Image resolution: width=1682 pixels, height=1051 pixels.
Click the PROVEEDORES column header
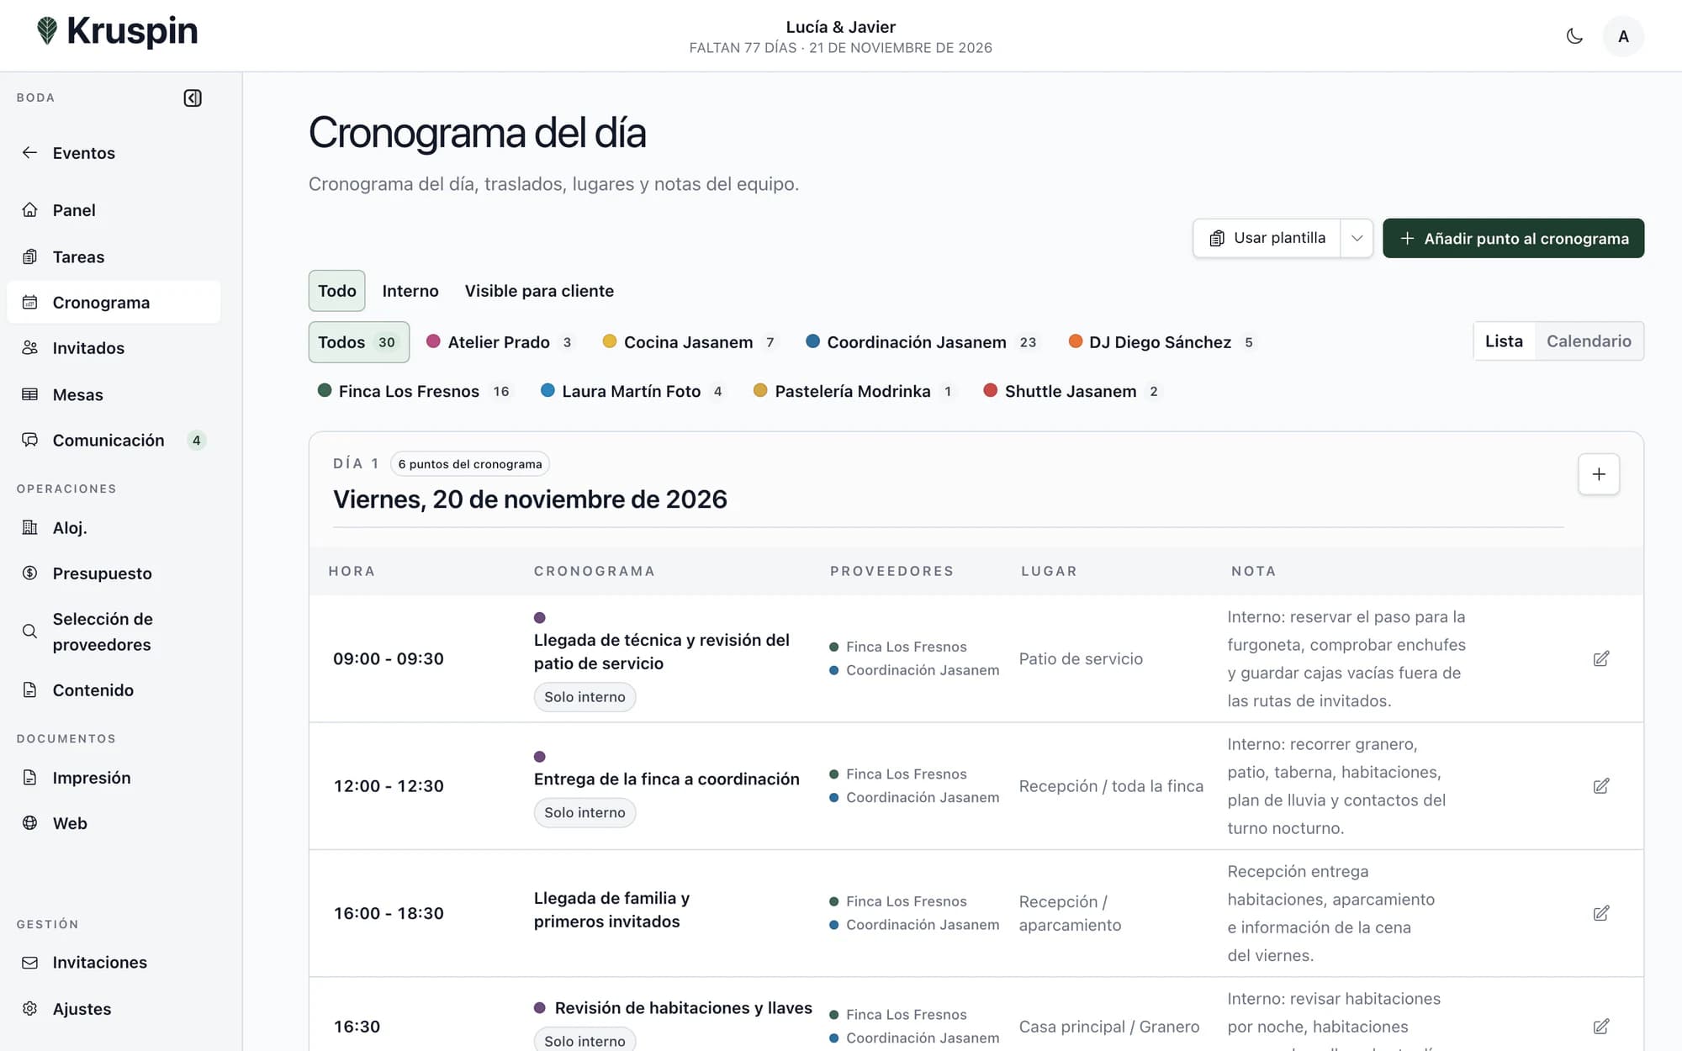point(892,571)
